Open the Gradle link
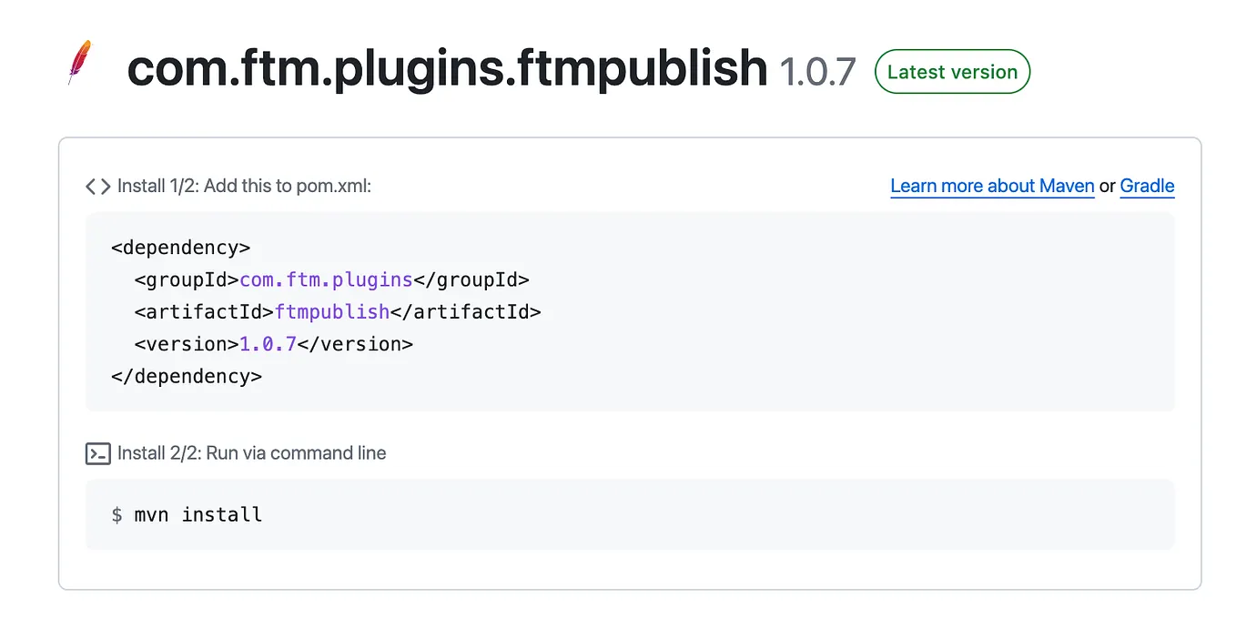The width and height of the screenshot is (1236, 629). (1147, 186)
